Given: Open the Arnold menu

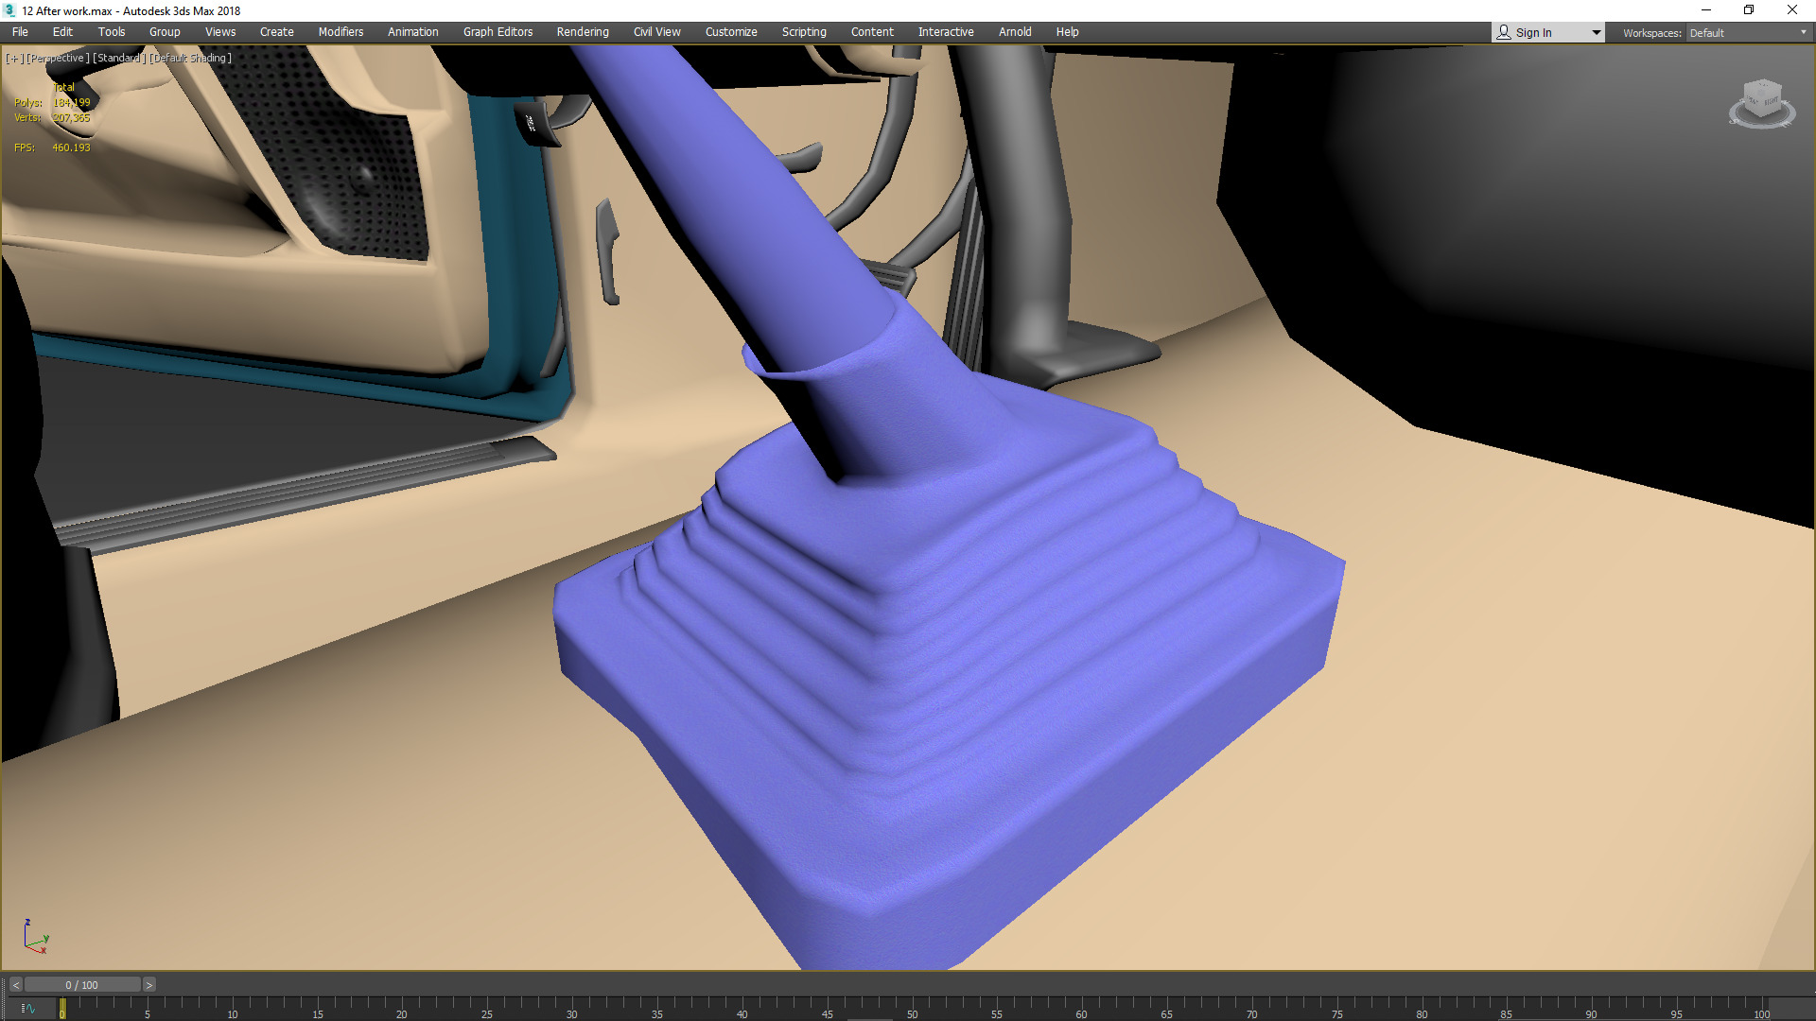Looking at the screenshot, I should (1014, 32).
